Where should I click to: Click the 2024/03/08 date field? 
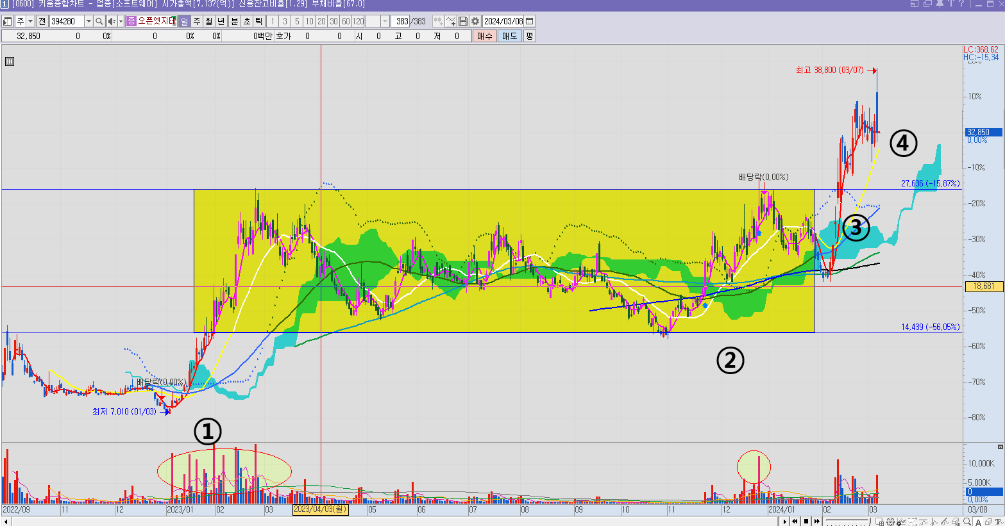pos(503,21)
